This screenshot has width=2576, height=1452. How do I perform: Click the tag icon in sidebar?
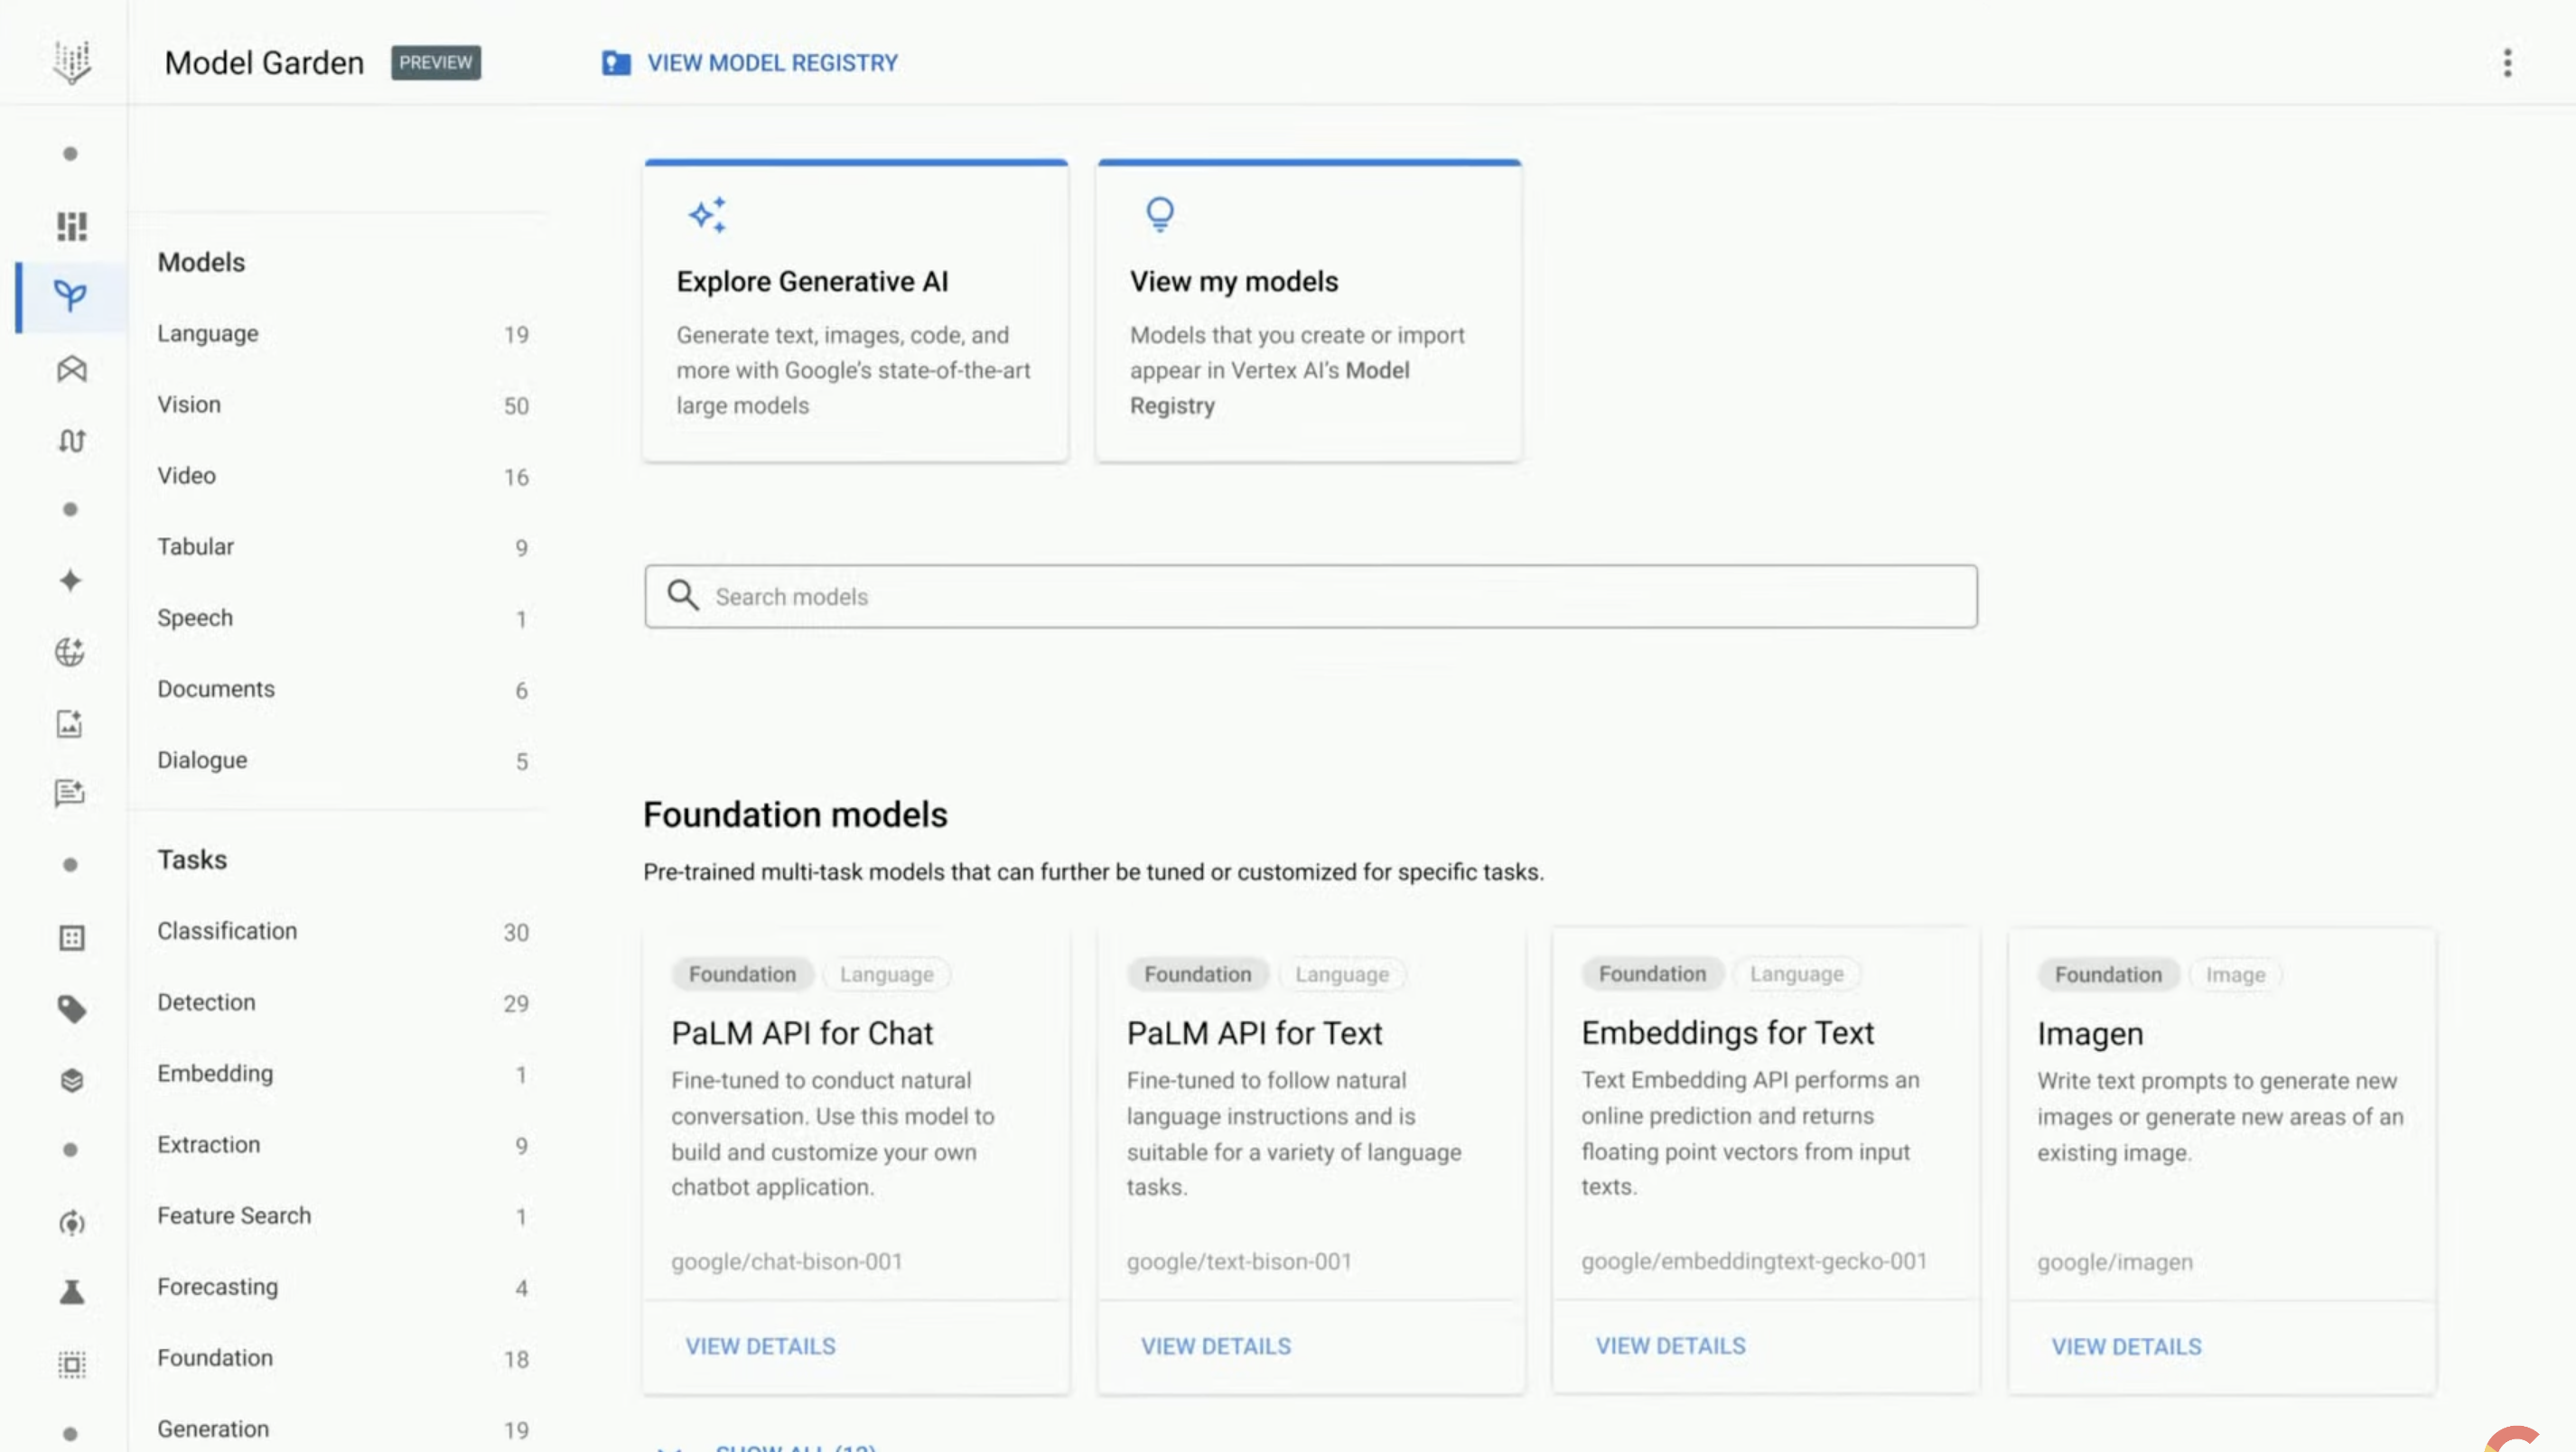[71, 1009]
